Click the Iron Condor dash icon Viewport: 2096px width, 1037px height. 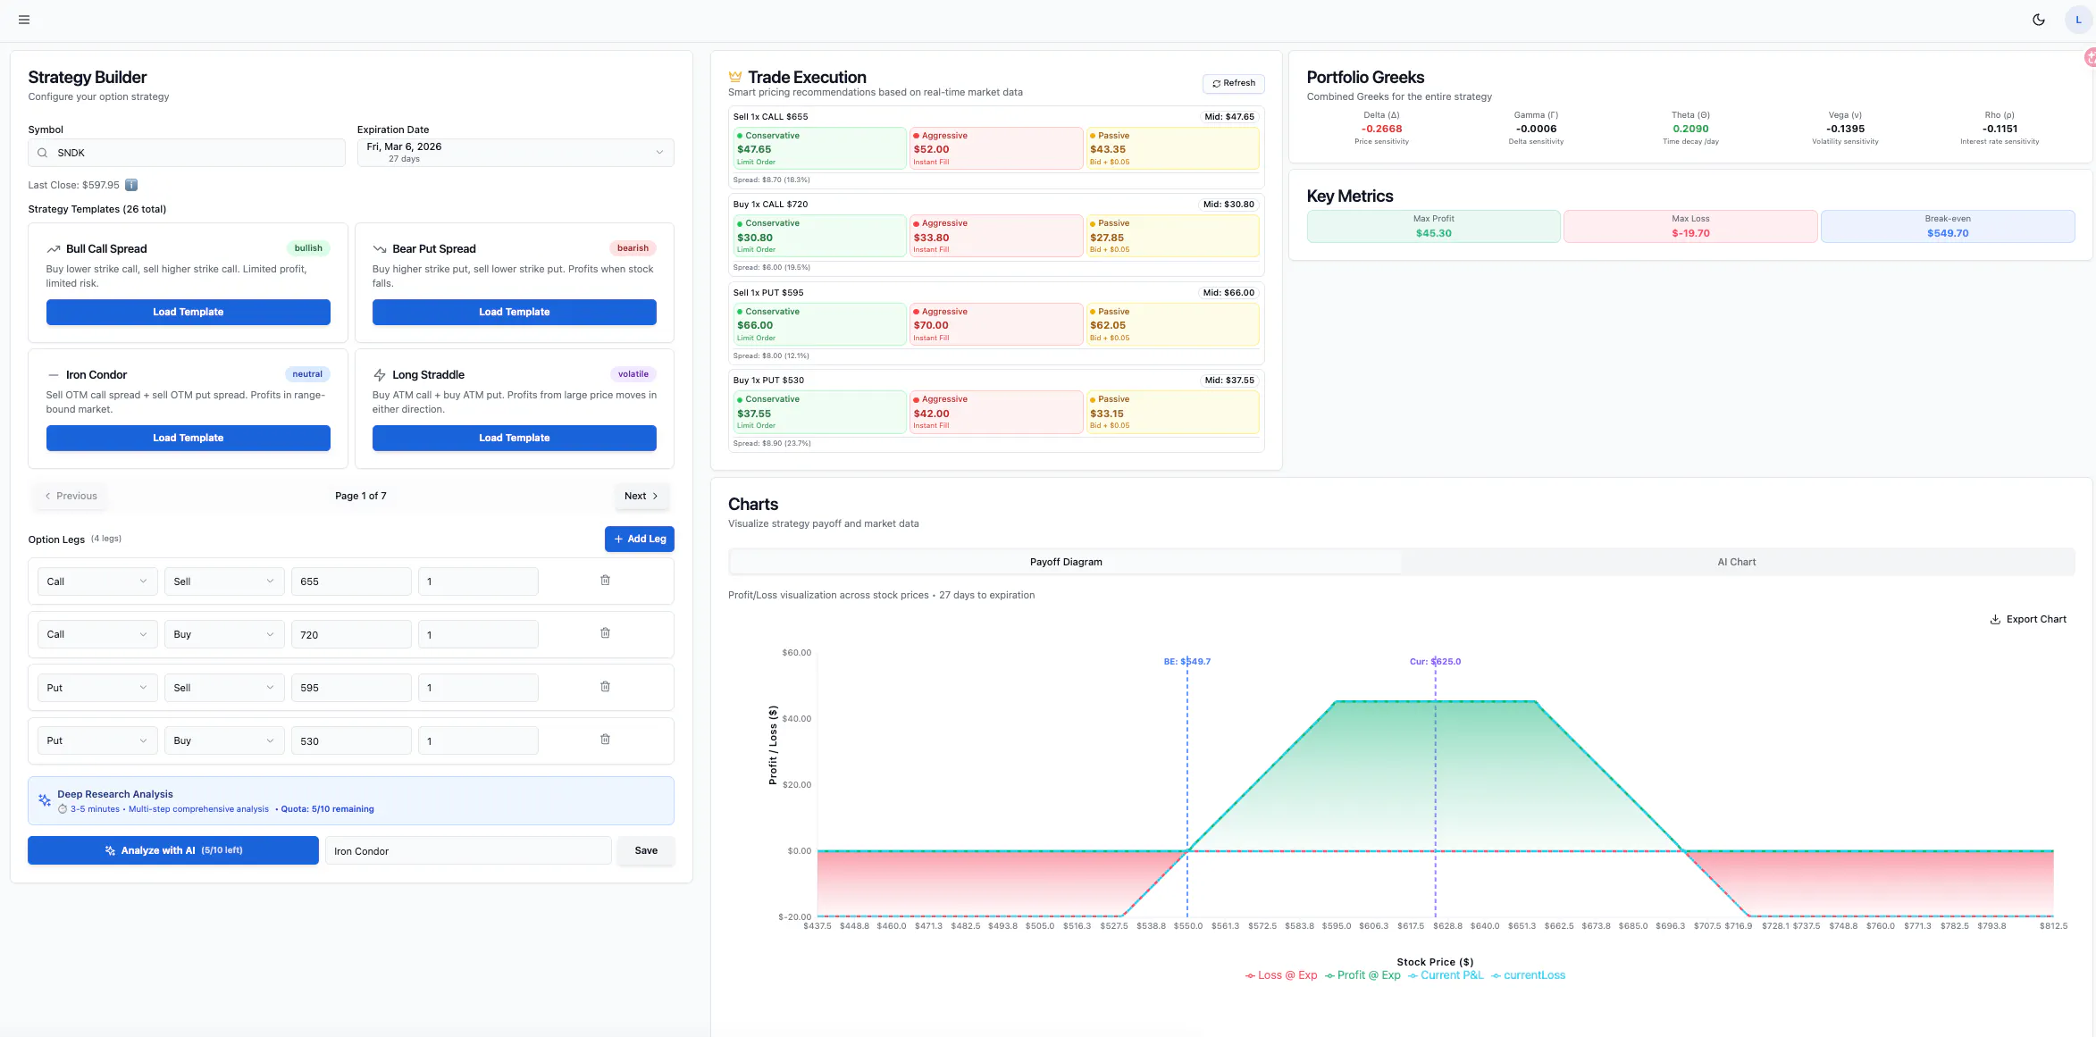pos(54,375)
